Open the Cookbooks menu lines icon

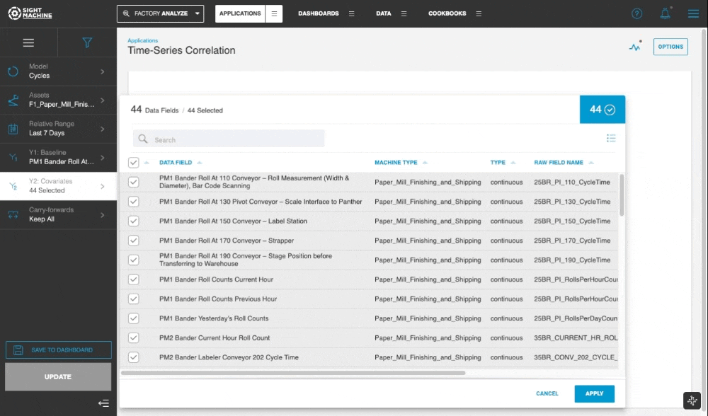click(479, 13)
